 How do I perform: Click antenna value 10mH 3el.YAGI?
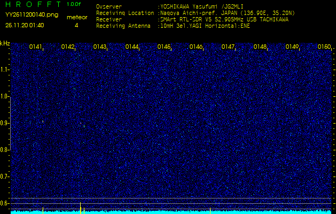pyautogui.click(x=182, y=26)
